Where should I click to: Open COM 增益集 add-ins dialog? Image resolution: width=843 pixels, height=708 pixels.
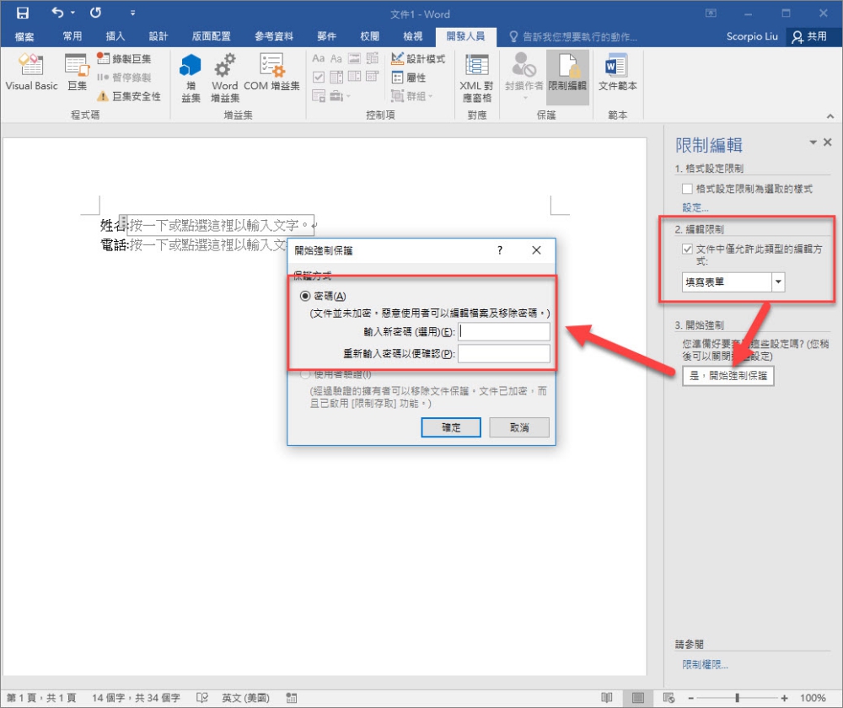pos(271,72)
